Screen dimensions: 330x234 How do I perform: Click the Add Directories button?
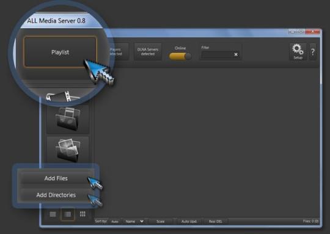coord(56,195)
